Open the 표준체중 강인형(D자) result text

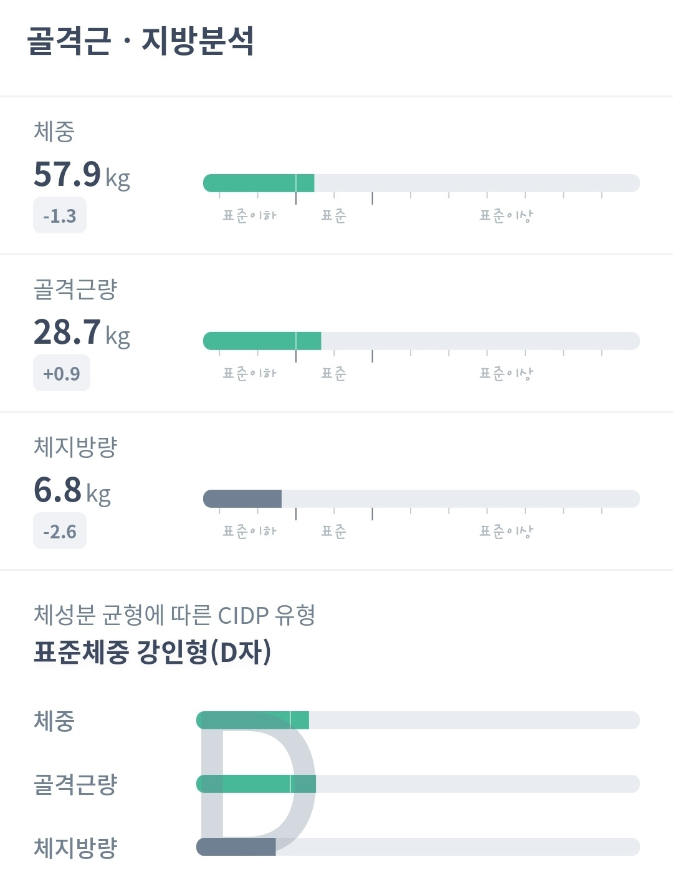[x=152, y=653]
